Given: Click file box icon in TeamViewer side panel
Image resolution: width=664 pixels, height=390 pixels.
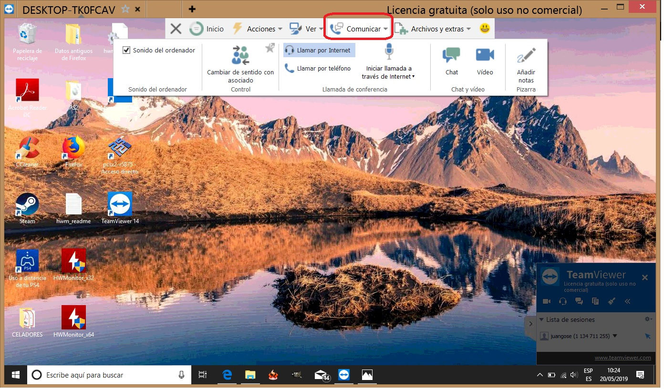Looking at the screenshot, I should point(595,301).
